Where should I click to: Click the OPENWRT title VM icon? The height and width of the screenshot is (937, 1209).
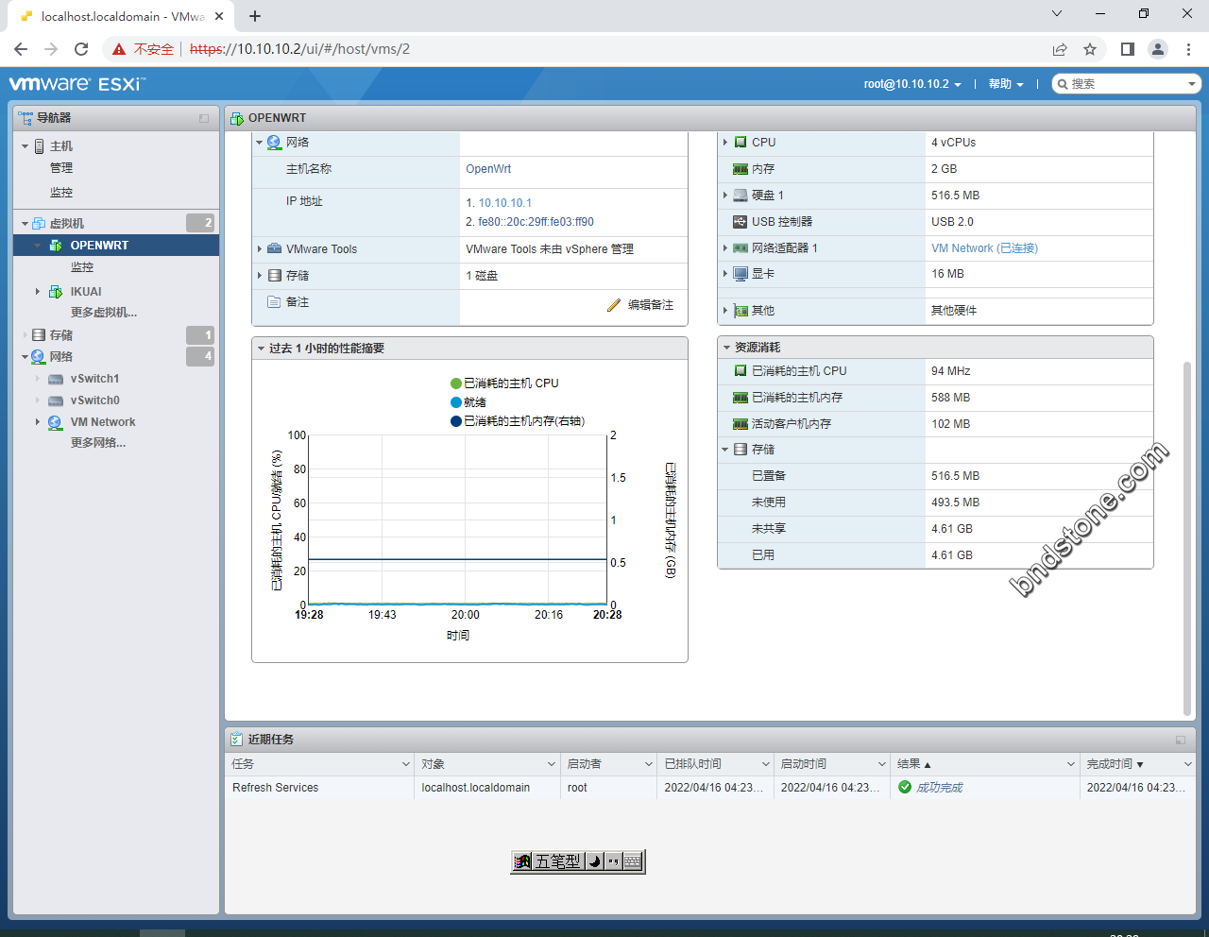[237, 118]
